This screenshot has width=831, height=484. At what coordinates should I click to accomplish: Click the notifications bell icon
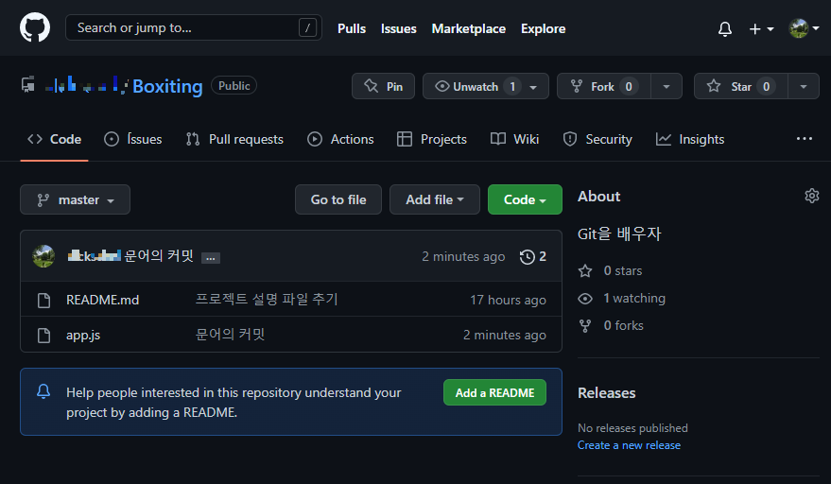(x=725, y=28)
